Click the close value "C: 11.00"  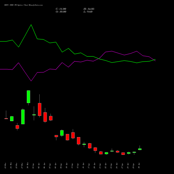pyautogui.click(x=61, y=9)
